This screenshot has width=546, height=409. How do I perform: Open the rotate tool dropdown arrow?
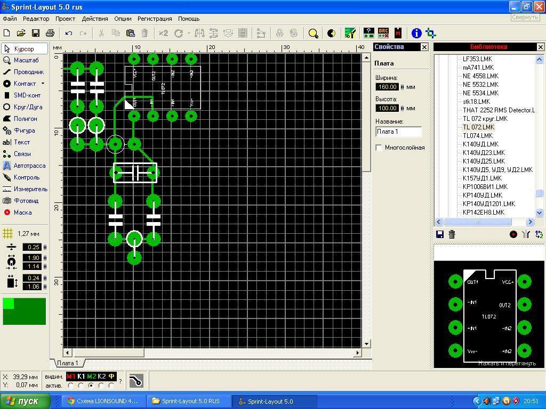[189, 34]
